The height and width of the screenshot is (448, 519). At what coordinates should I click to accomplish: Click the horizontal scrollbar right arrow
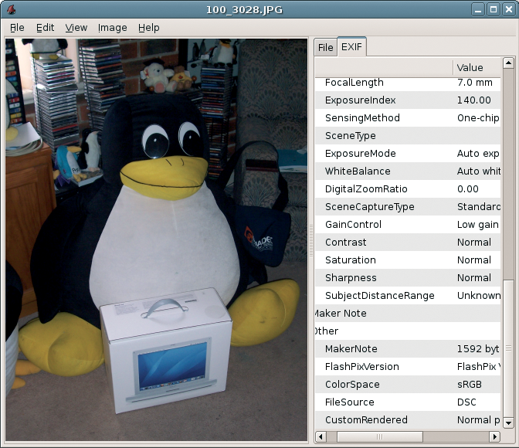click(x=494, y=436)
